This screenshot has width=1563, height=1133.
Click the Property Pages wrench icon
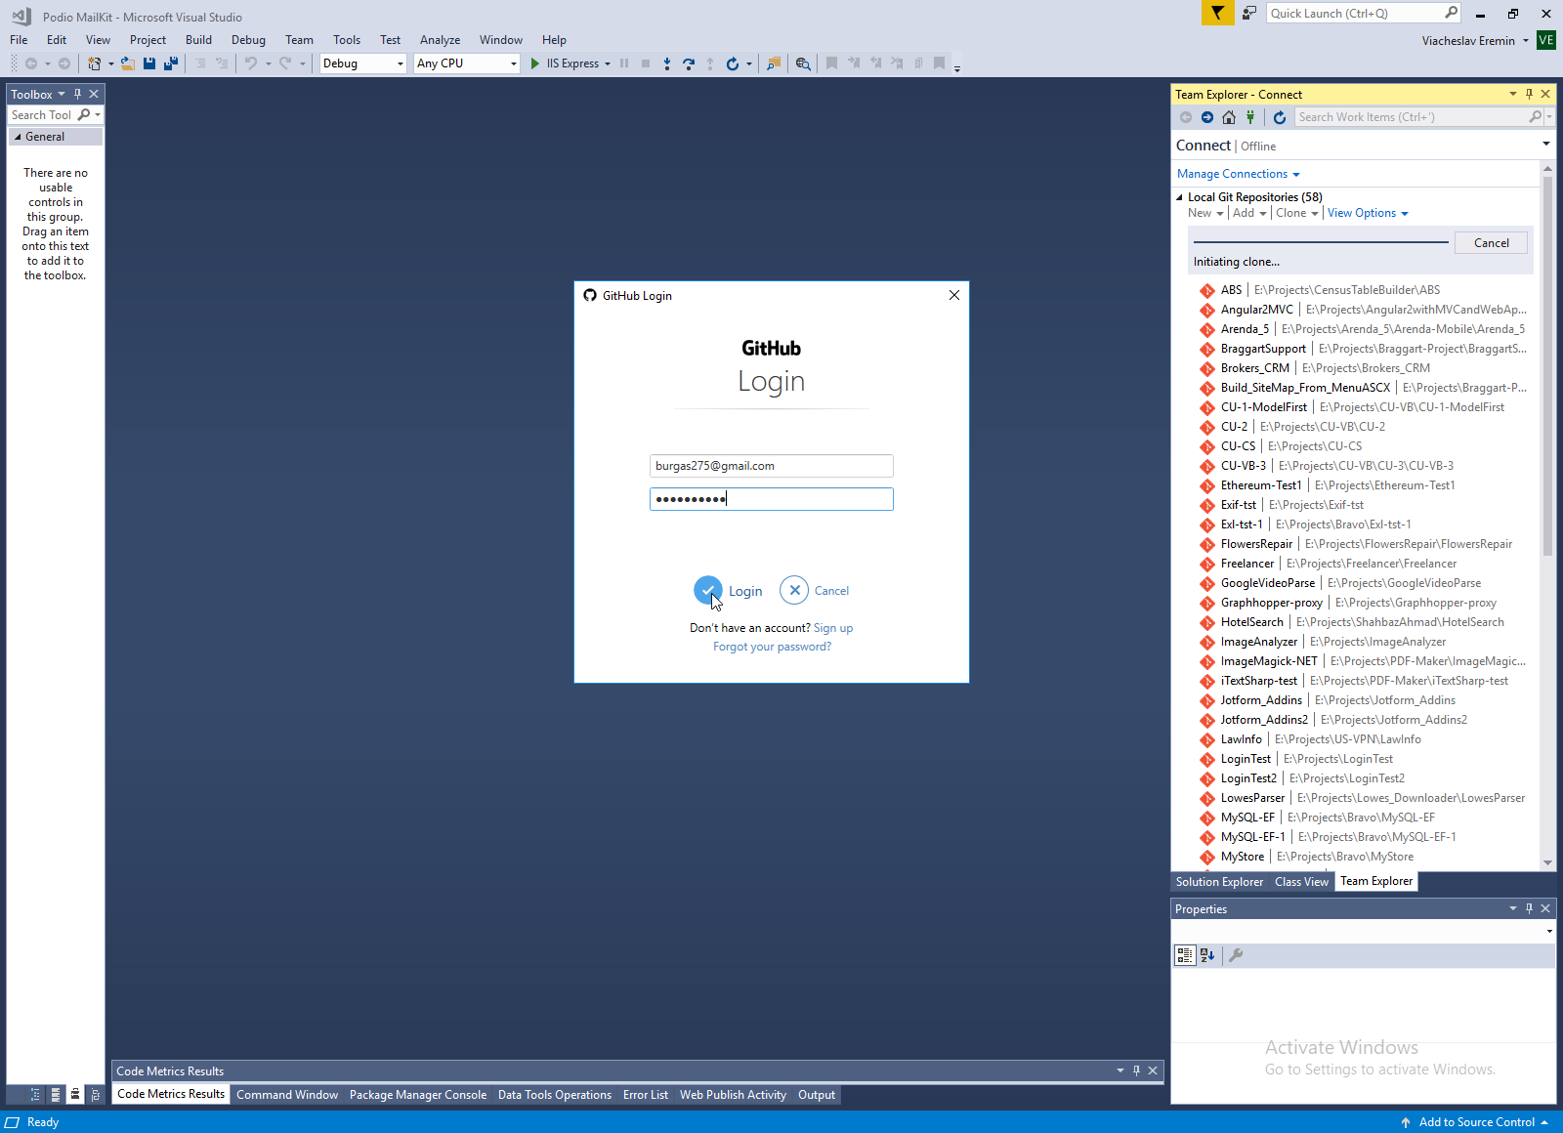point(1236,955)
